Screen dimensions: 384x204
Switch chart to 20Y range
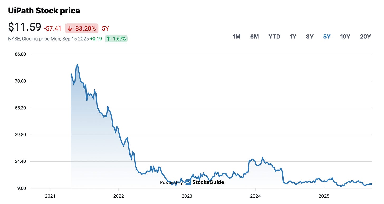[365, 37]
